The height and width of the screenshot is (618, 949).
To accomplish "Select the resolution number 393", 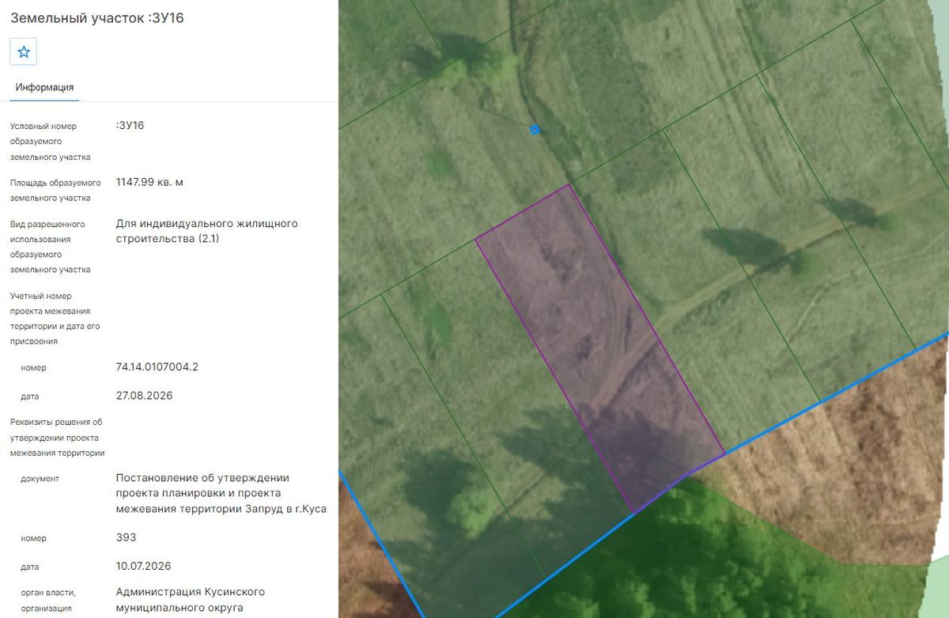I will point(126,537).
